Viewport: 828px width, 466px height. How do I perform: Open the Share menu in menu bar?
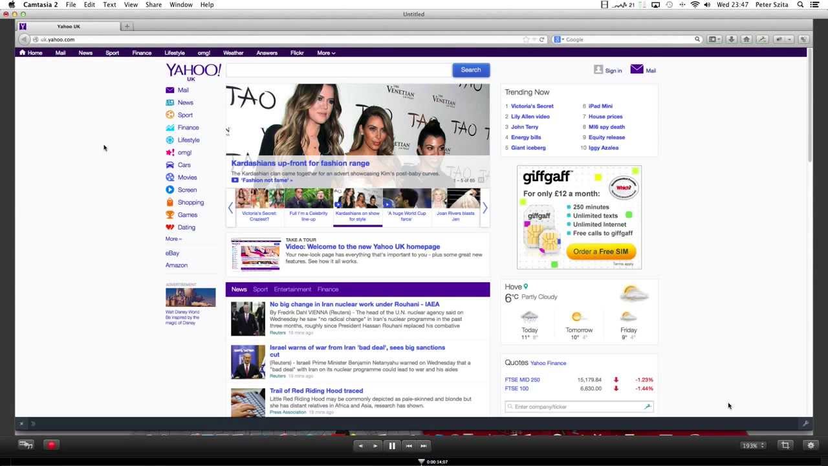point(153,5)
